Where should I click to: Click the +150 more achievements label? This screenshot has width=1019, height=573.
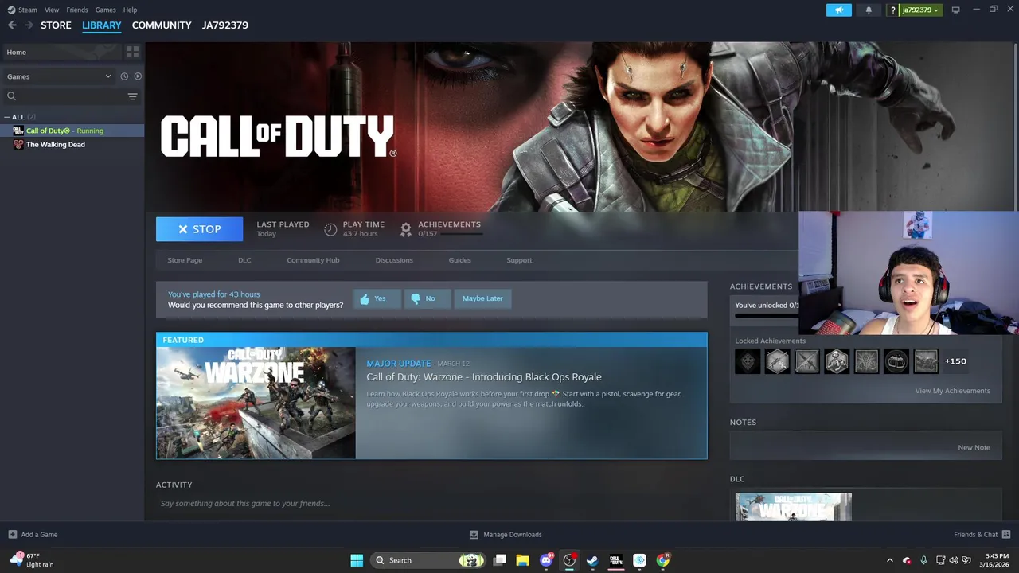[955, 361]
